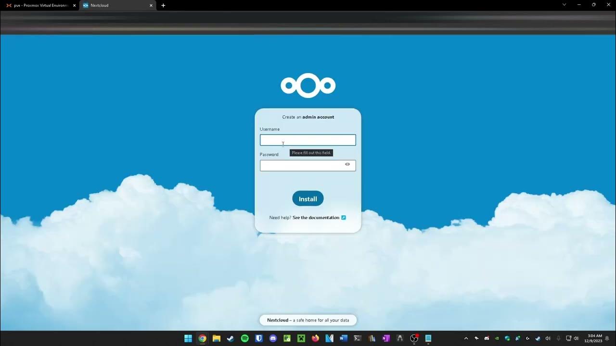Open the Windows Start menu
The width and height of the screenshot is (616, 346).
click(188, 338)
